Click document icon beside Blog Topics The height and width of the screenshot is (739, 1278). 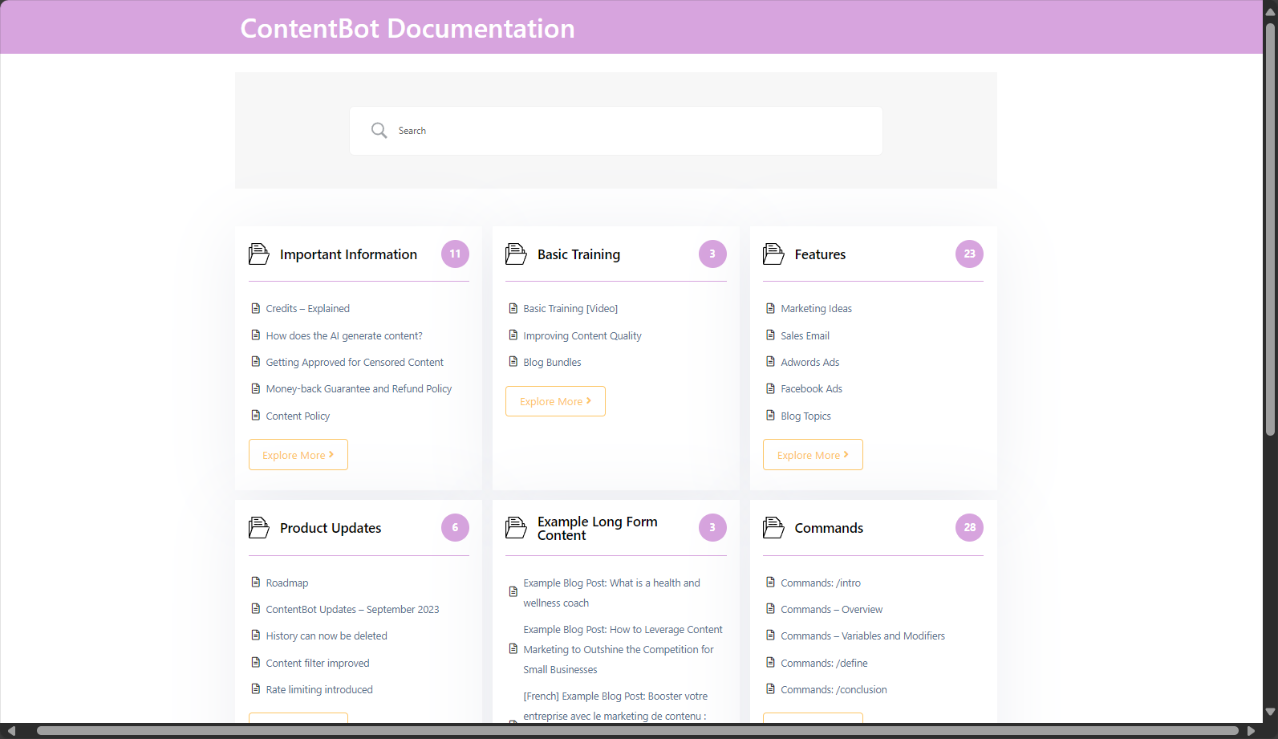[771, 415]
